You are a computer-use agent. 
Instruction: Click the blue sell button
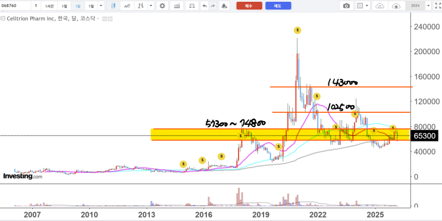(278, 5)
